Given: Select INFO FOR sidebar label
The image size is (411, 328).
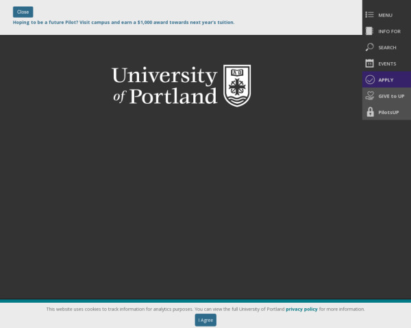Looking at the screenshot, I should [390, 31].
